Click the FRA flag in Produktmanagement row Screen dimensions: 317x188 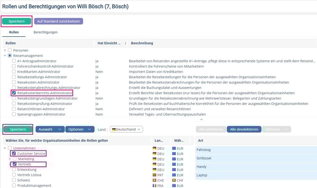tap(154, 186)
